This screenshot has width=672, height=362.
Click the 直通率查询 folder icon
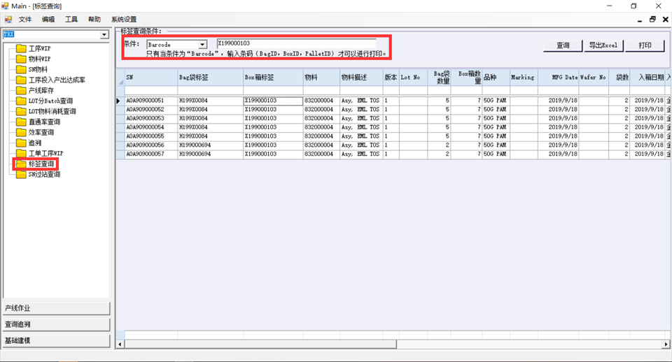point(21,122)
